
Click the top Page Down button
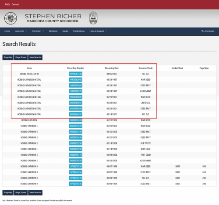click(x=21, y=57)
